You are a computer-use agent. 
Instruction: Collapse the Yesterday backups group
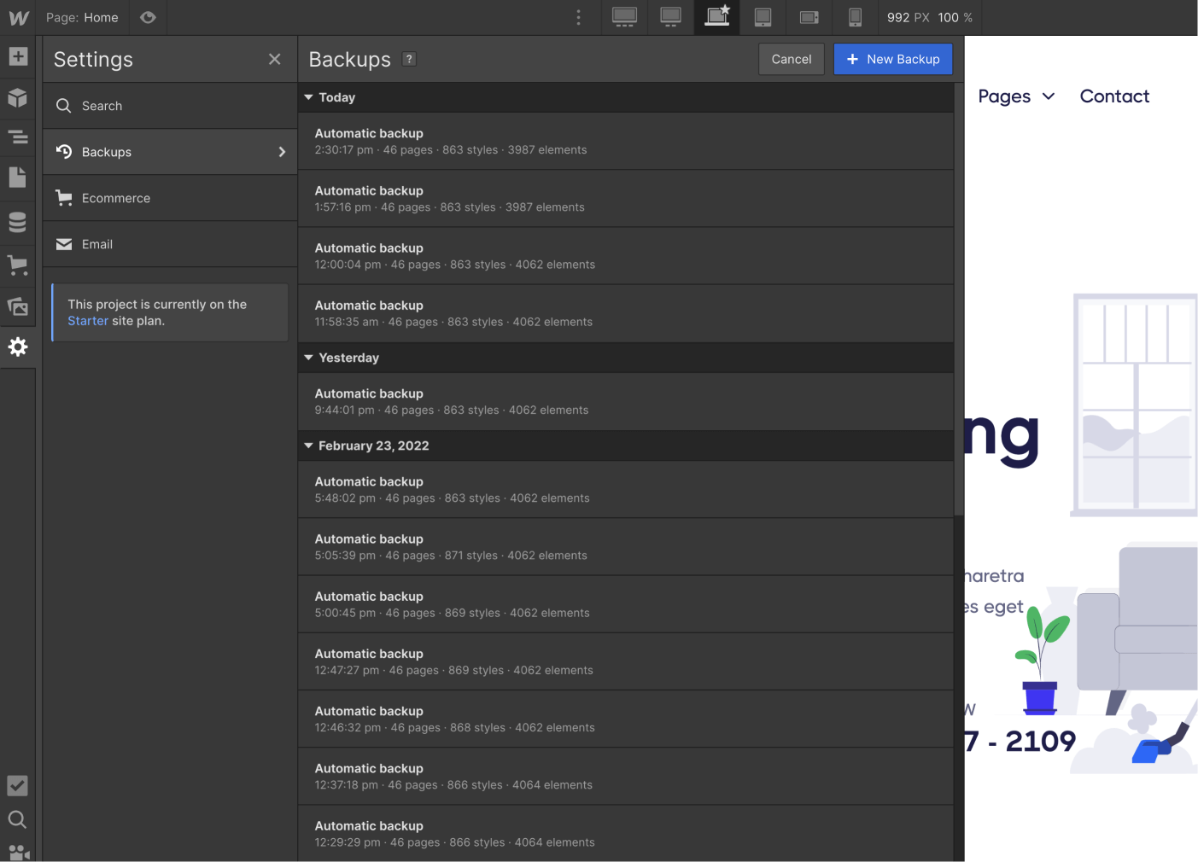309,358
